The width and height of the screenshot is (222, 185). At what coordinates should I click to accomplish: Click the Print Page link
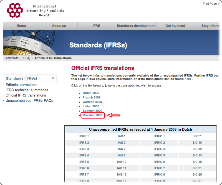[x=210, y=4]
